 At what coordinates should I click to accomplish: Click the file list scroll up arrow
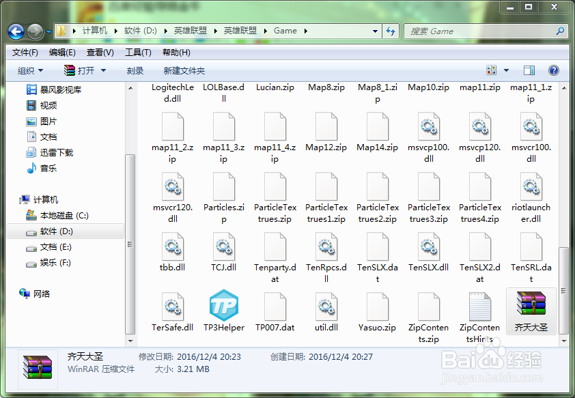564,88
